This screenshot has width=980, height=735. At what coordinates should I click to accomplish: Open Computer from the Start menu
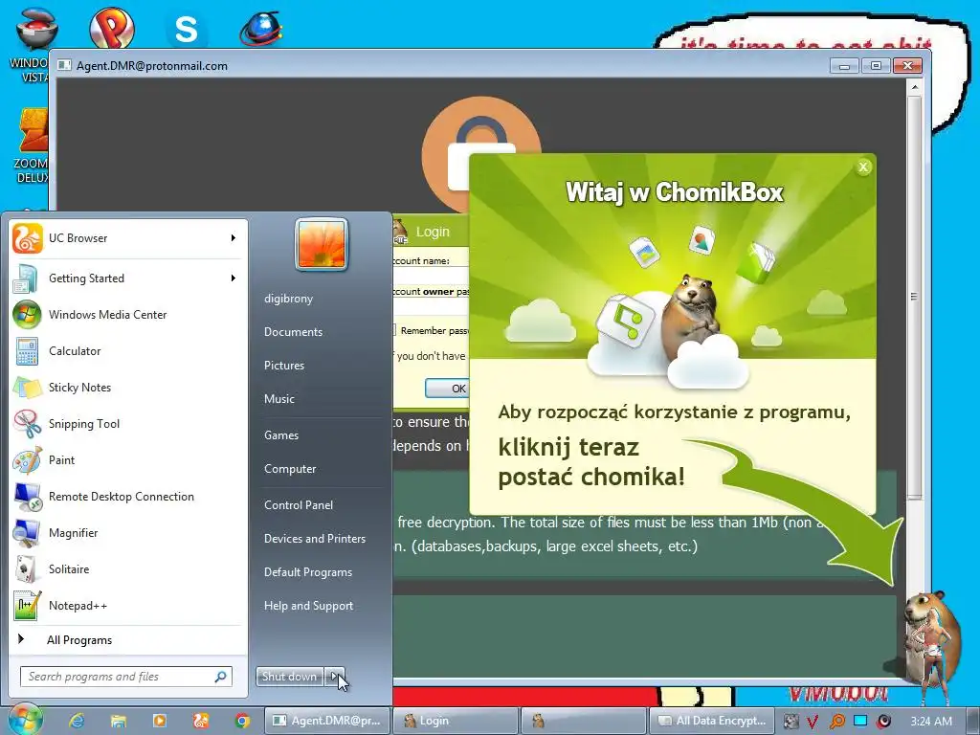(290, 469)
